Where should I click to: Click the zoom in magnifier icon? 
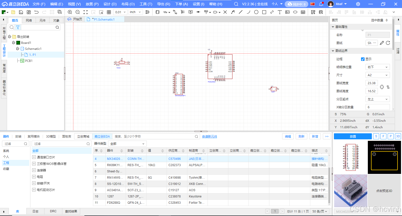point(70,12)
